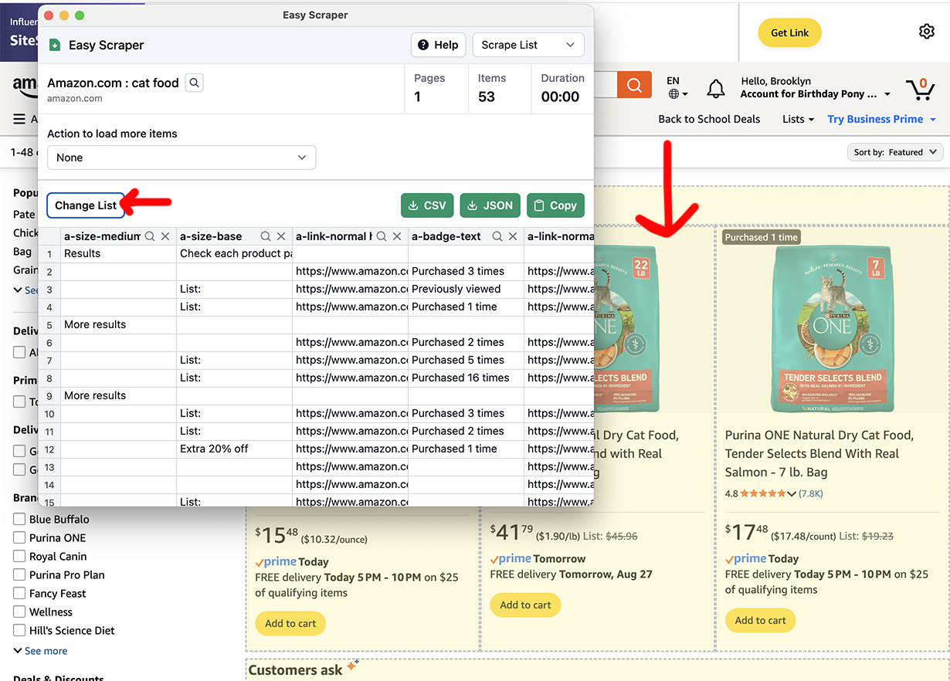Open the Lists menu in Amazon header
950x681 pixels.
(x=798, y=119)
